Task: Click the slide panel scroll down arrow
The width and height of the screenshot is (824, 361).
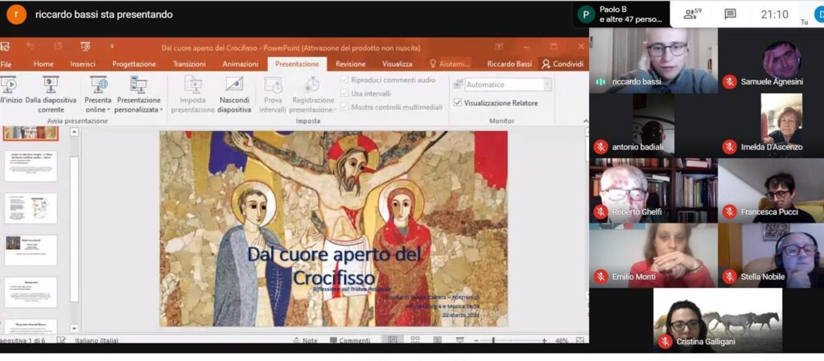Action: pos(74,329)
